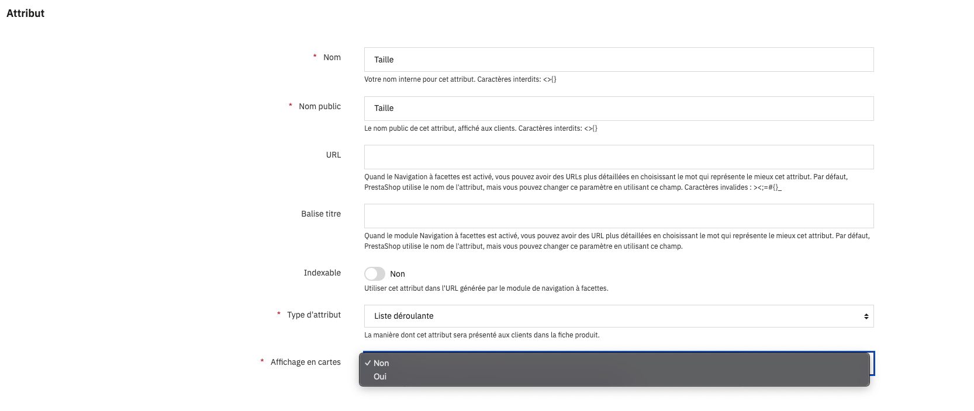Focus the empty URL input field

(x=619, y=157)
